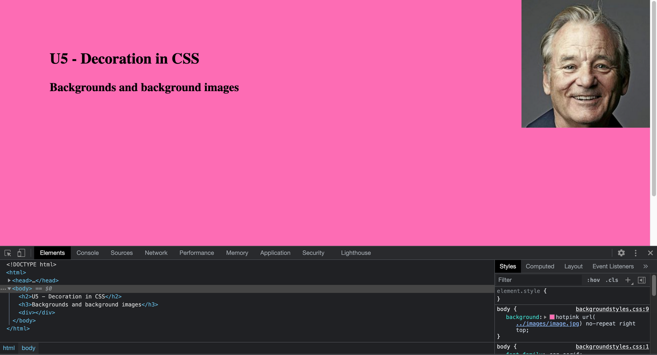657x355 pixels.
Task: Switch to the Elements tab
Action: click(x=52, y=253)
